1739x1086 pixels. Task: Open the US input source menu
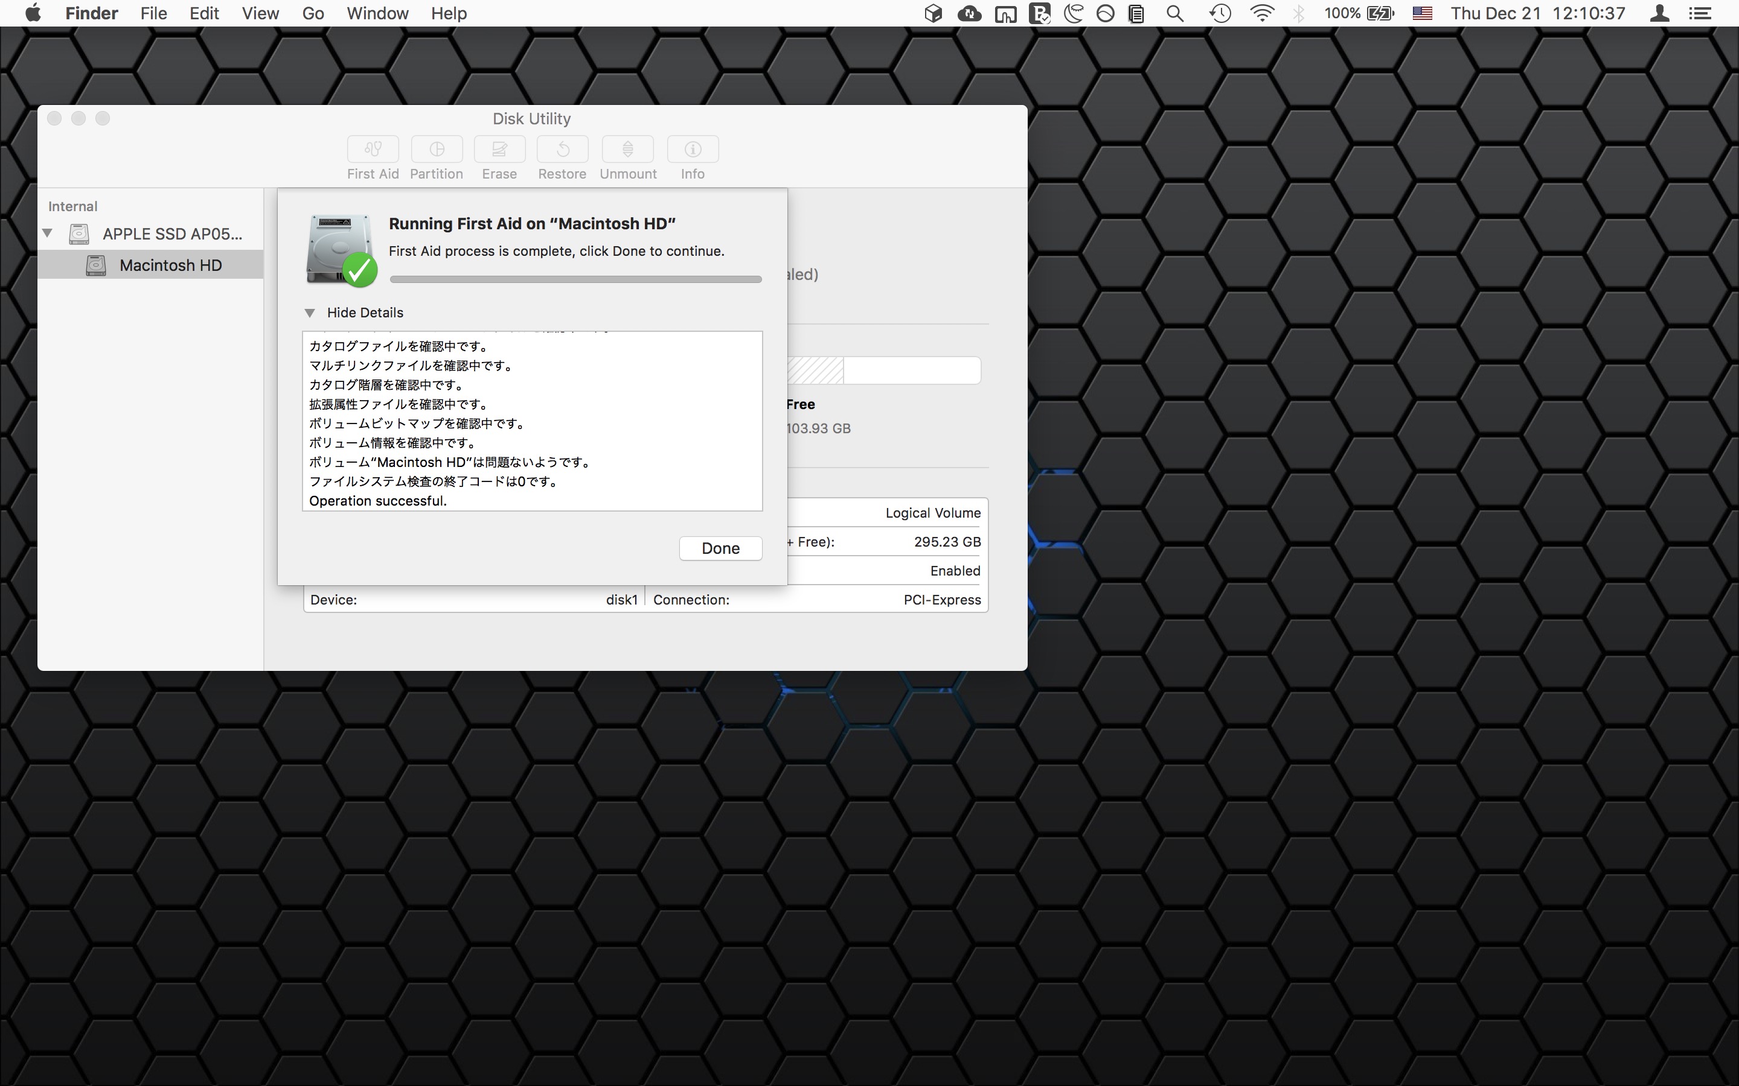(x=1422, y=14)
